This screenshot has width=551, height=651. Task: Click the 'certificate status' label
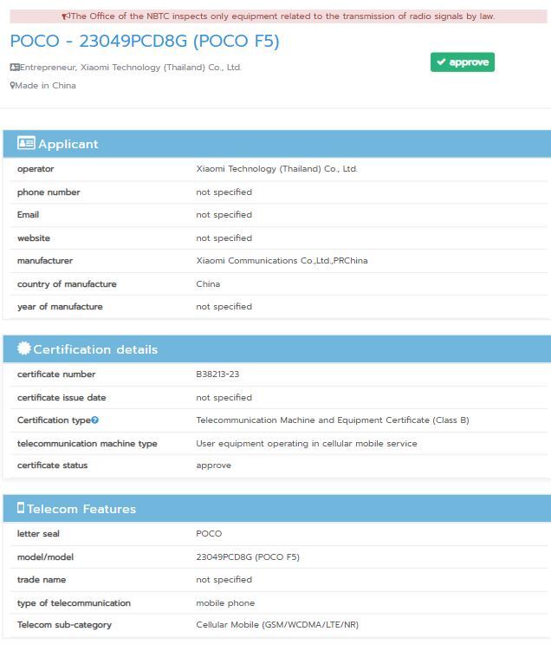pyautogui.click(x=52, y=465)
